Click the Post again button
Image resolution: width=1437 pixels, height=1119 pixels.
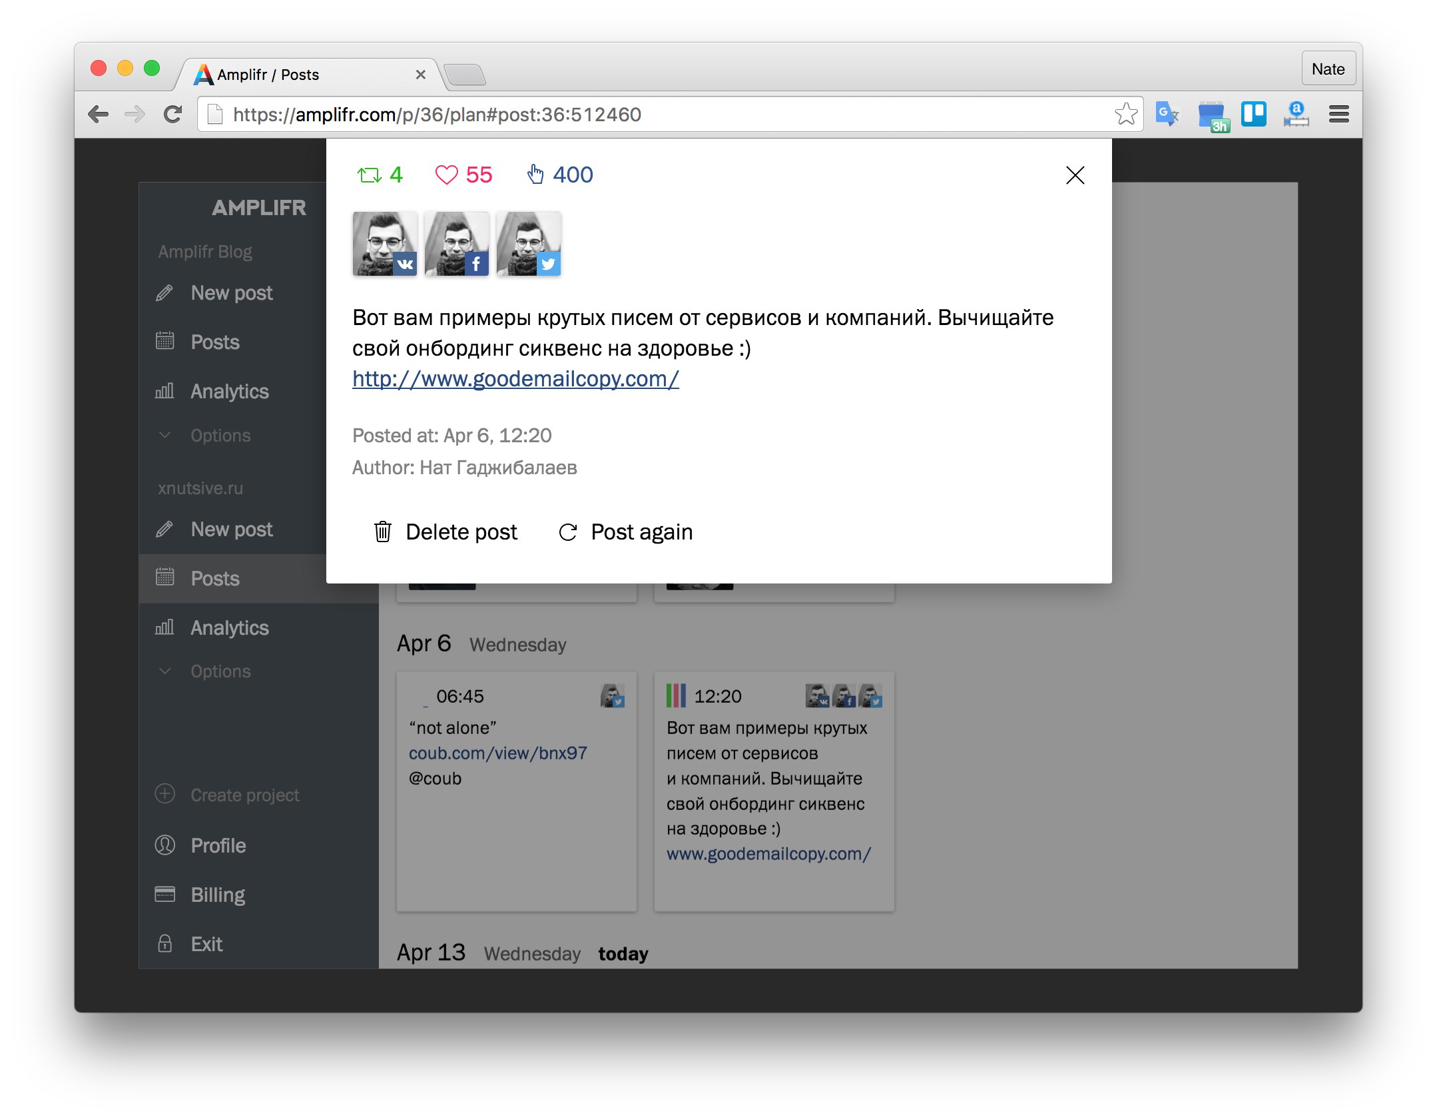pos(626,532)
